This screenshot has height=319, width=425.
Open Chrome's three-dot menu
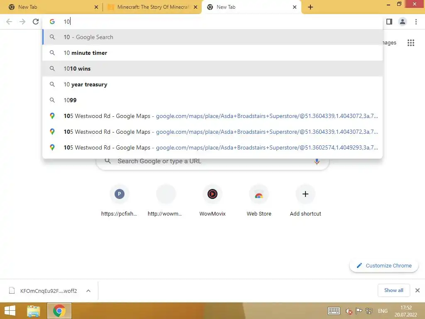[x=416, y=22]
